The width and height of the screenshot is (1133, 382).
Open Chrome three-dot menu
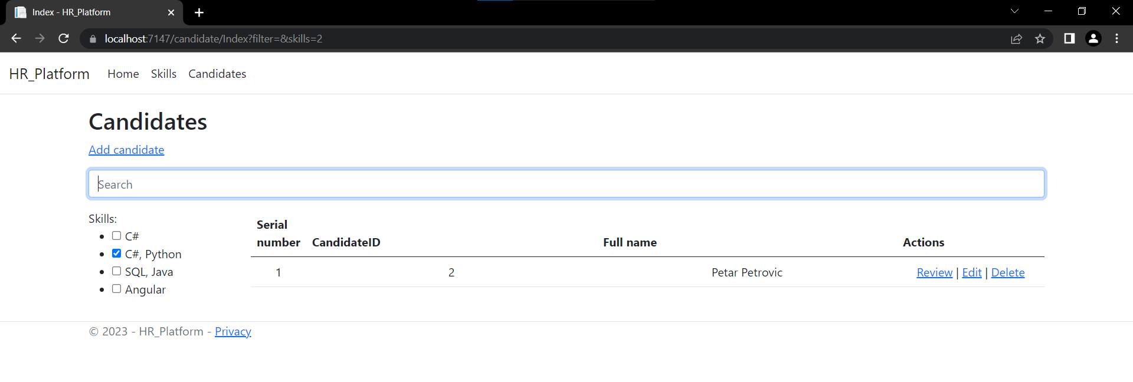coord(1117,38)
